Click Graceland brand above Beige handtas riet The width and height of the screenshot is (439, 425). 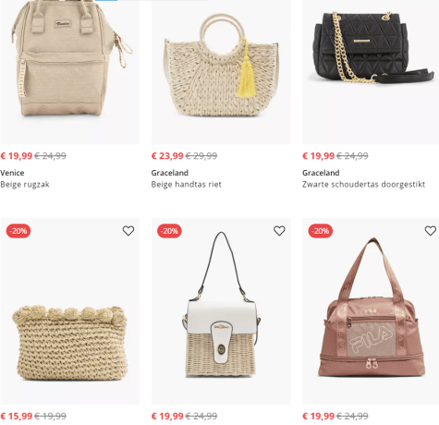pyautogui.click(x=170, y=173)
